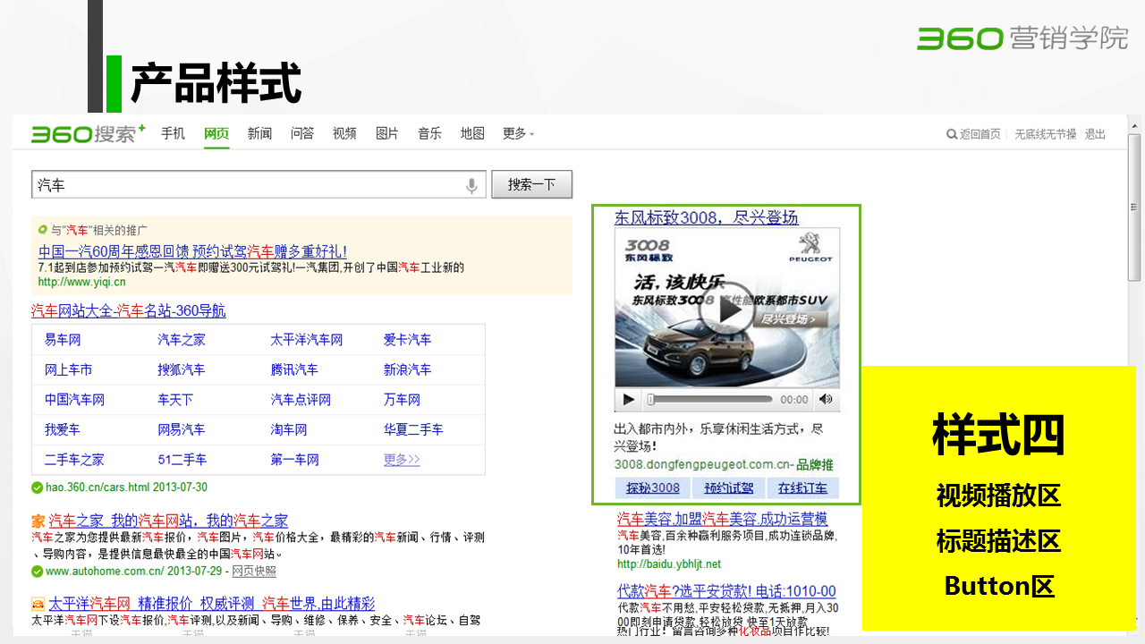The image size is (1145, 644).
Task: Open the 淘车网 link
Action: (289, 429)
